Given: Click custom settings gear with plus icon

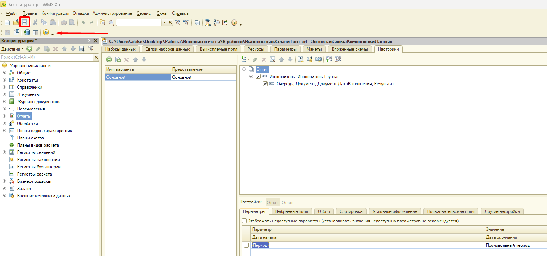Looking at the screenshot, I should 329,59.
